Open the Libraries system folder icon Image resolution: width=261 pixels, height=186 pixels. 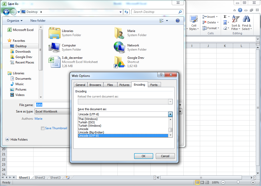[x=54, y=33]
